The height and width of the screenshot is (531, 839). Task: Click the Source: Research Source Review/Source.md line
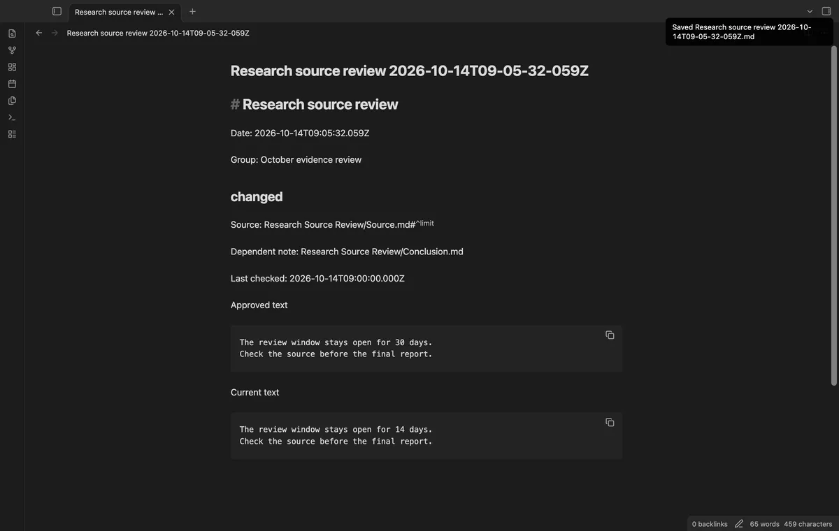[332, 224]
